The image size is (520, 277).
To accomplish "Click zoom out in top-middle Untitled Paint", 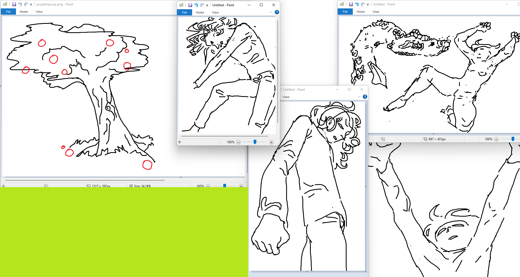I will coord(238,142).
